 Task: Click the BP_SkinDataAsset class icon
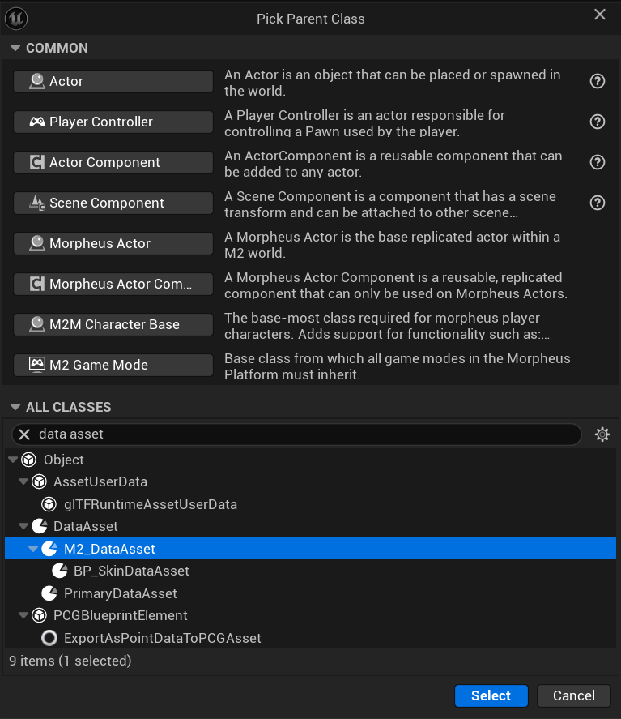point(59,571)
